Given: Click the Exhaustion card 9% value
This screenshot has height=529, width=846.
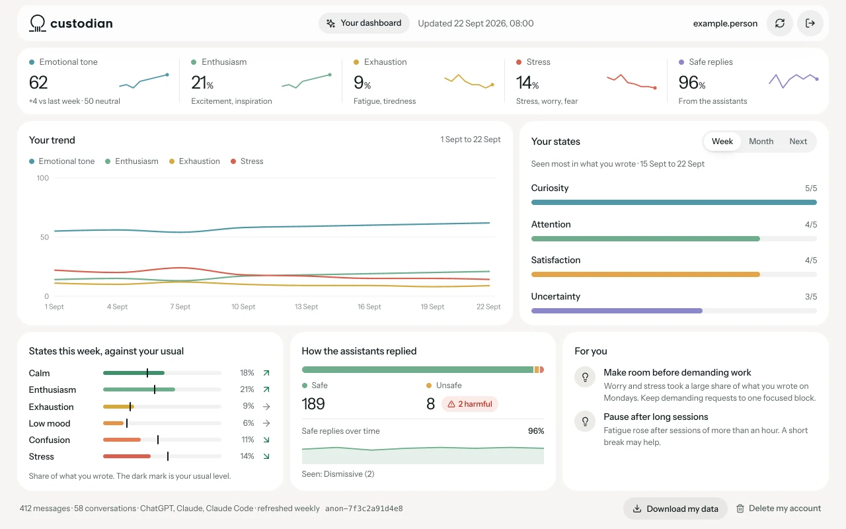Looking at the screenshot, I should (x=362, y=83).
